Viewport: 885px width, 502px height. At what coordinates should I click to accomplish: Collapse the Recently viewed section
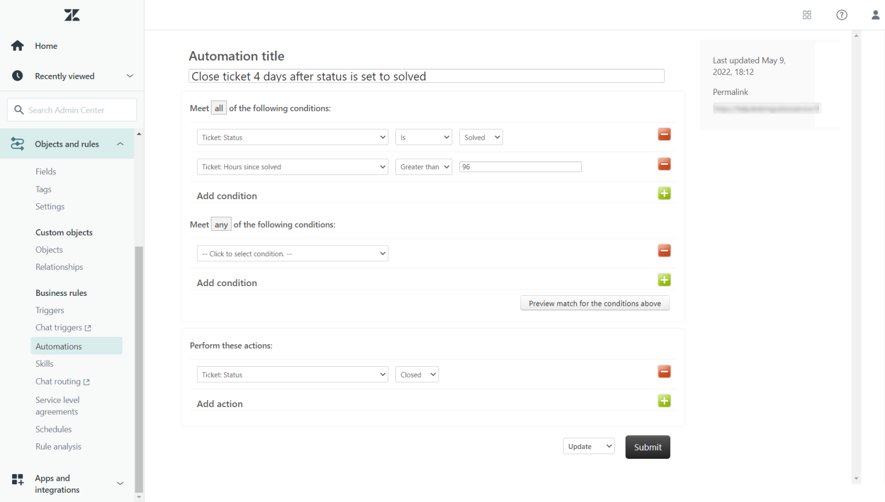130,75
